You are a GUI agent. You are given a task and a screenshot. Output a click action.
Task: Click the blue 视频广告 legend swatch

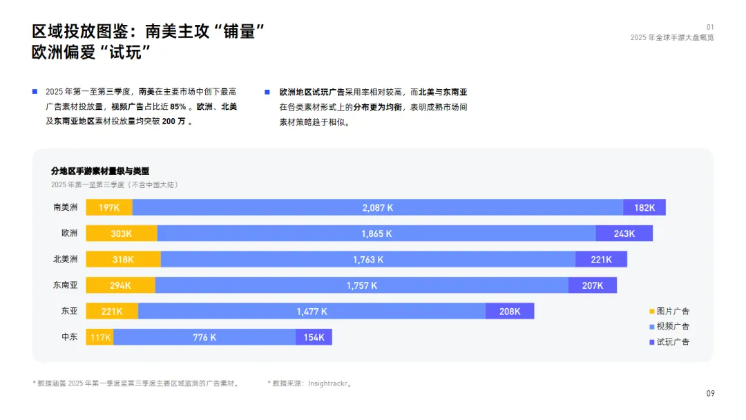pyautogui.click(x=652, y=327)
